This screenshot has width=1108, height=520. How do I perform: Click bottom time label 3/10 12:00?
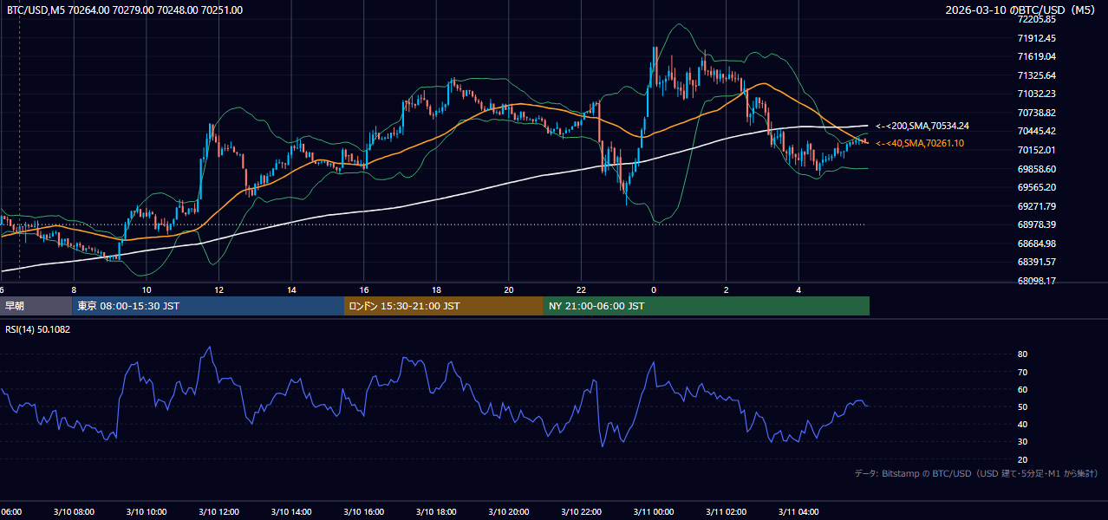pos(218,511)
